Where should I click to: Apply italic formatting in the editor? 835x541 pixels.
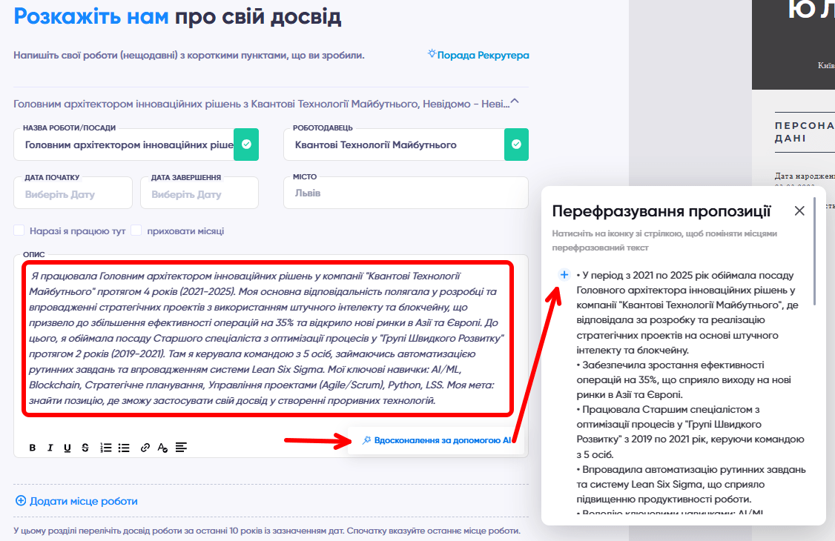coord(50,448)
